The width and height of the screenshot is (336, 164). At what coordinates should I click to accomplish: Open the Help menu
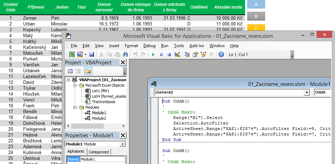tap(234, 46)
